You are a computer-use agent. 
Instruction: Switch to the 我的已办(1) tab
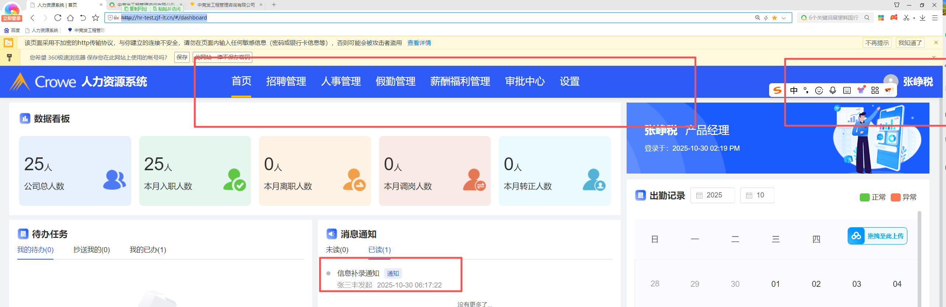tap(148, 250)
